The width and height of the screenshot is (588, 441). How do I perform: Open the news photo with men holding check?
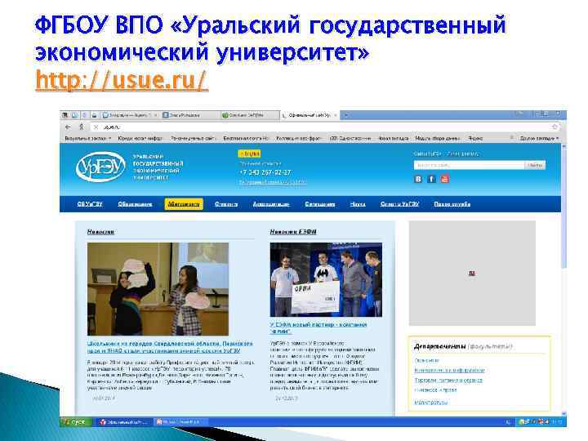[326, 280]
